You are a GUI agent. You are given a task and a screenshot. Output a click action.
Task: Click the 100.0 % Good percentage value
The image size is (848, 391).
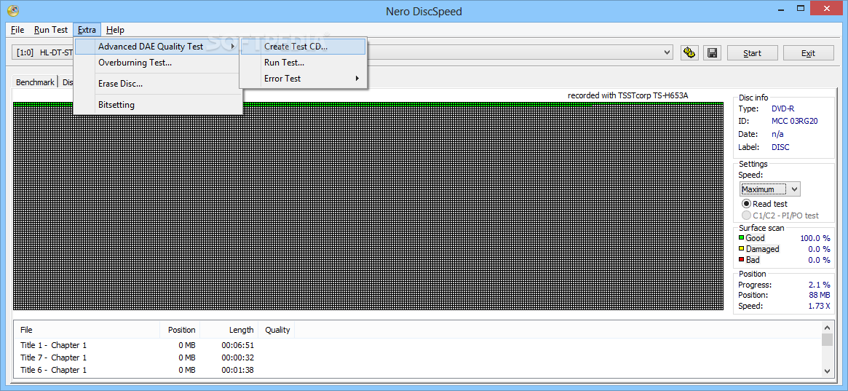click(x=815, y=238)
